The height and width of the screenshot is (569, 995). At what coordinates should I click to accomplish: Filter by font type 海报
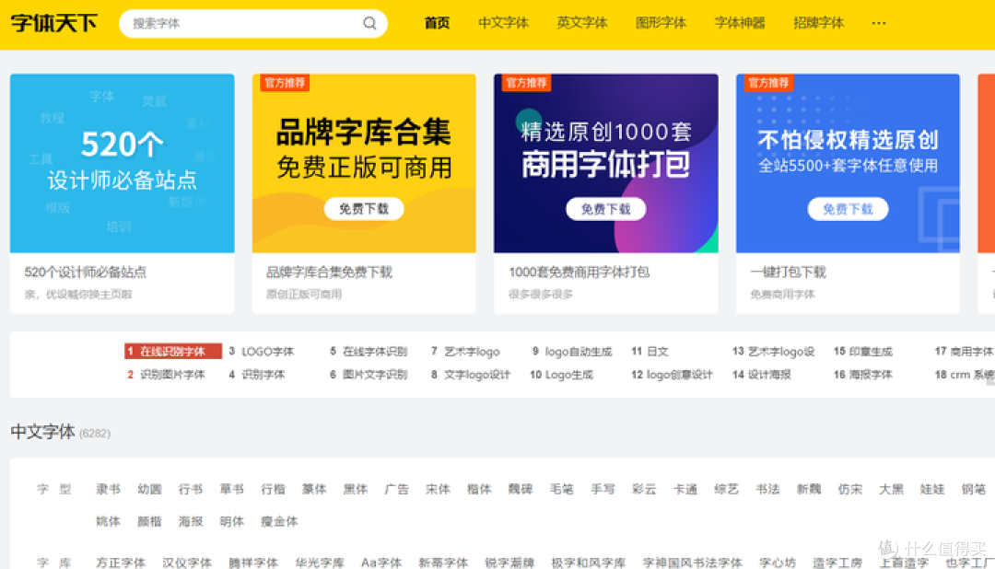(x=191, y=521)
